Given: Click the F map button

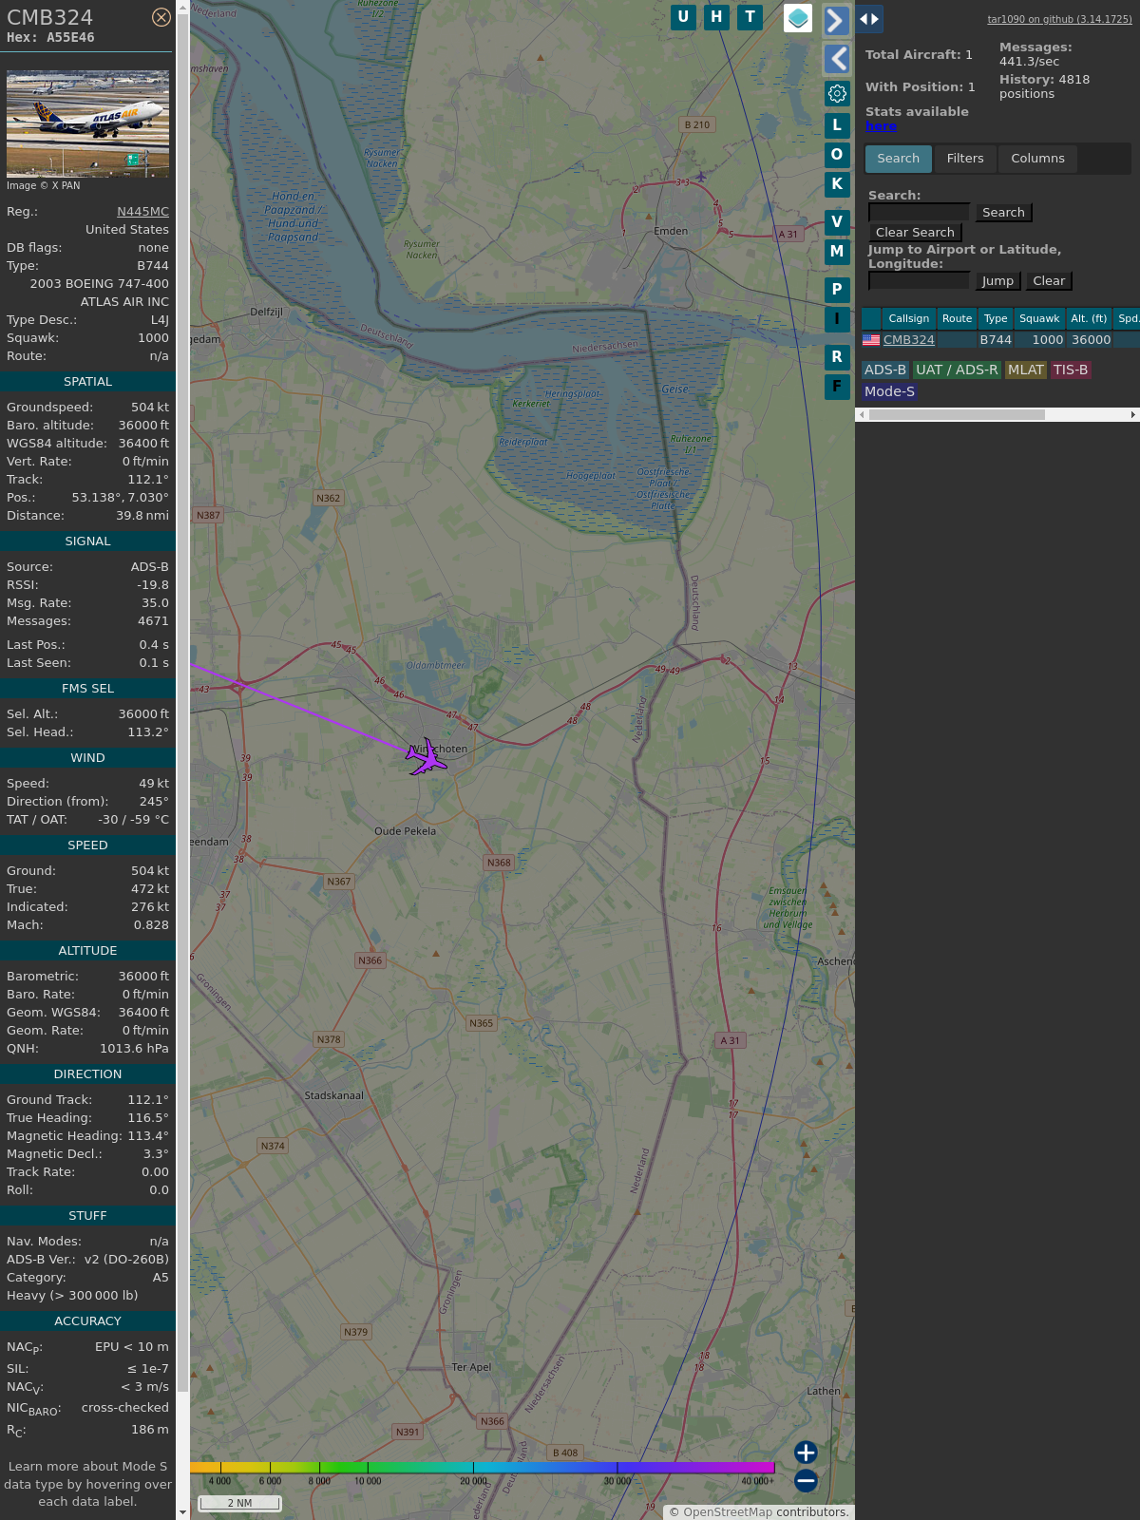Looking at the screenshot, I should [837, 387].
